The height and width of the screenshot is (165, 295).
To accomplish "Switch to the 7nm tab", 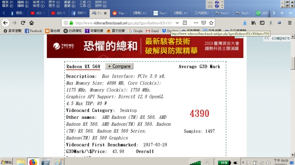I will coord(161,13).
